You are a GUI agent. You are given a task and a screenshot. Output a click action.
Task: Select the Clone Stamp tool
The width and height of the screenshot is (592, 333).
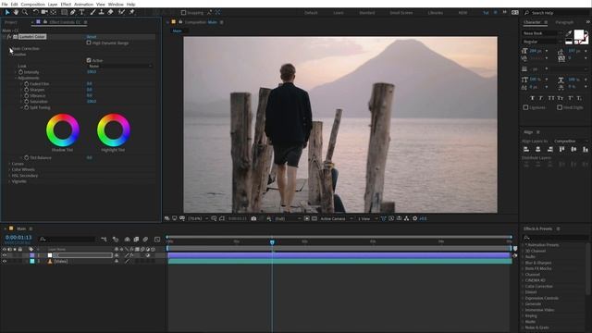click(x=101, y=12)
